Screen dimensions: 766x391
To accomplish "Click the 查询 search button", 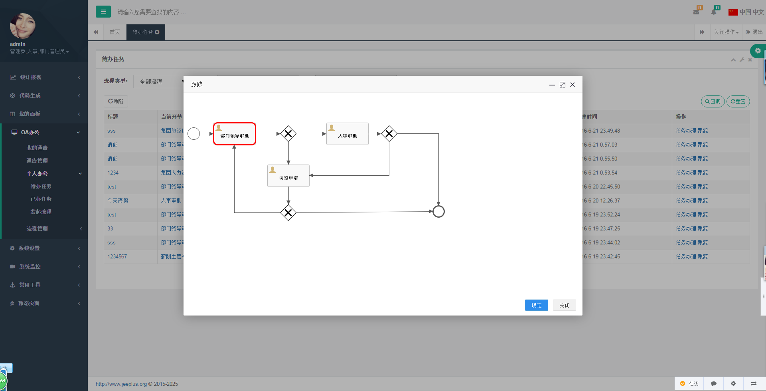I will [x=713, y=101].
